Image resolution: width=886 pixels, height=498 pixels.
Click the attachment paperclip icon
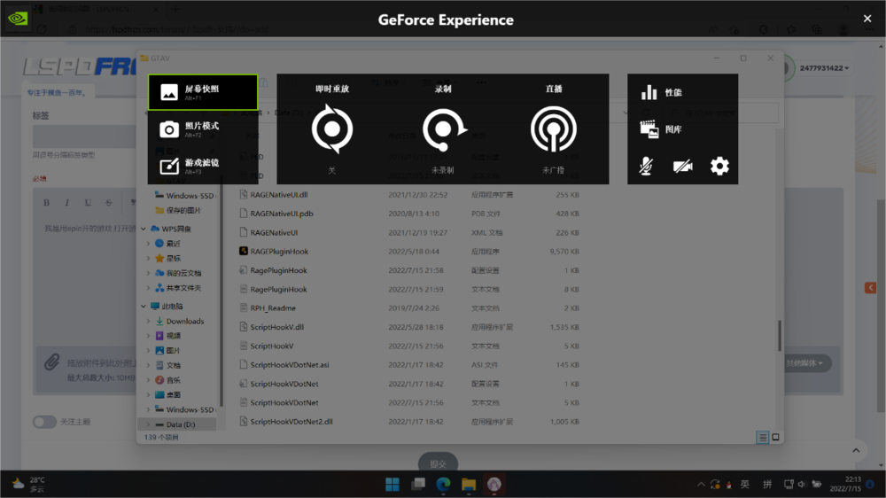tap(52, 362)
